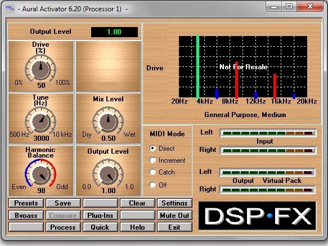Click the 'Dry' label
Image resolution: width=328 pixels, height=246 pixels.
coord(87,135)
